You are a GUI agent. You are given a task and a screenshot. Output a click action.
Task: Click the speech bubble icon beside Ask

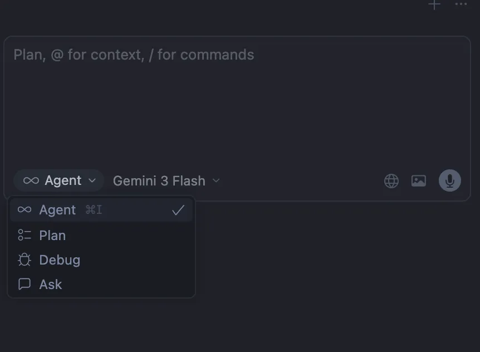point(25,284)
